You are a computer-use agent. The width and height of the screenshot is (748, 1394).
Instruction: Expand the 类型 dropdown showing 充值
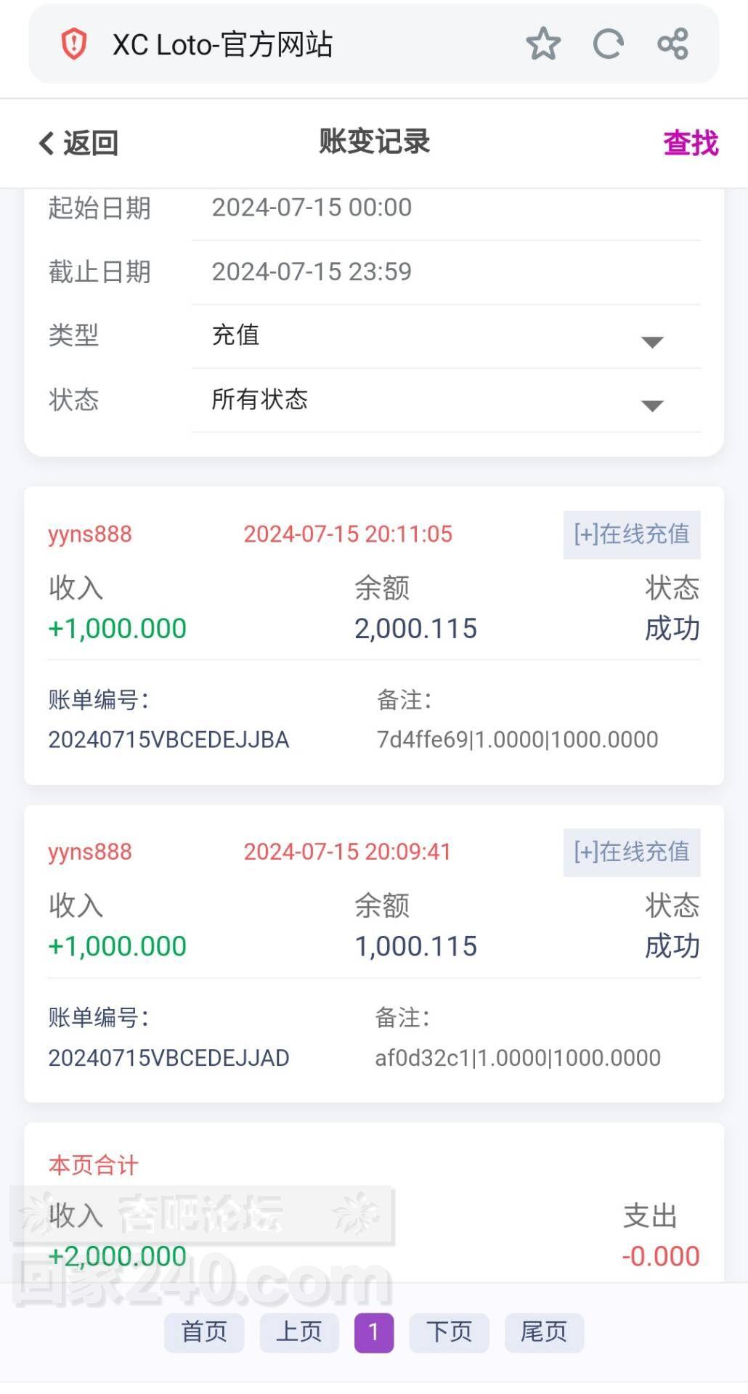(x=436, y=335)
